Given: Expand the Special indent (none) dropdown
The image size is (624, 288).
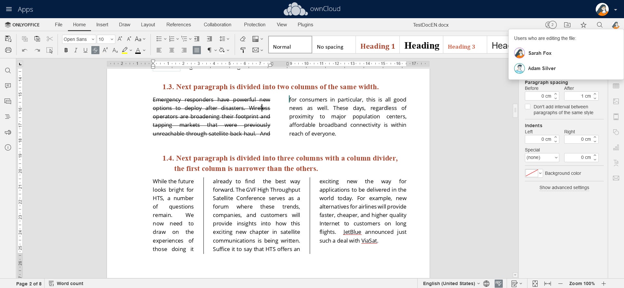Looking at the screenshot, I should point(542,158).
